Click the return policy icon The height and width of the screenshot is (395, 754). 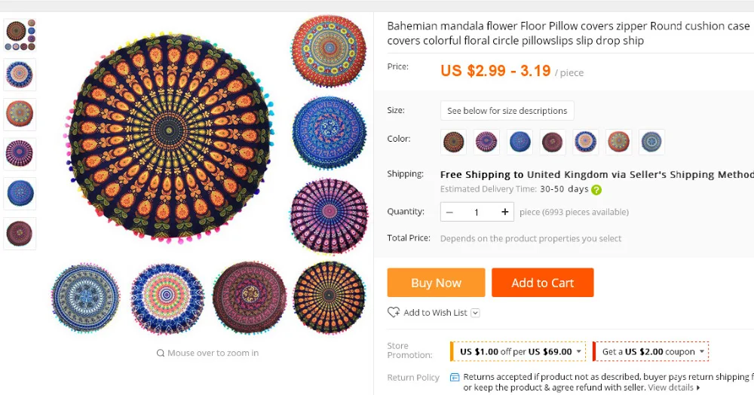point(455,377)
